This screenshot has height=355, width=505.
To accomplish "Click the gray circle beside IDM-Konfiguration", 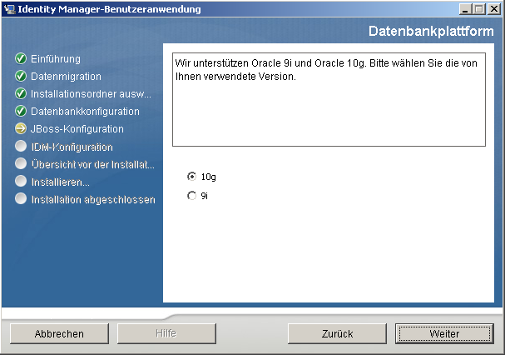I will coord(21,146).
